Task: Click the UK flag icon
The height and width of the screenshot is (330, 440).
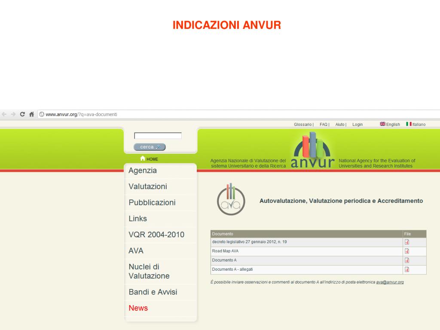Action: click(383, 124)
